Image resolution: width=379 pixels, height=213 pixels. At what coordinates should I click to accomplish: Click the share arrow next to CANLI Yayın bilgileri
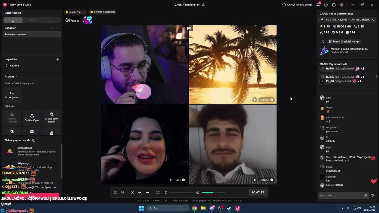click(x=204, y=5)
